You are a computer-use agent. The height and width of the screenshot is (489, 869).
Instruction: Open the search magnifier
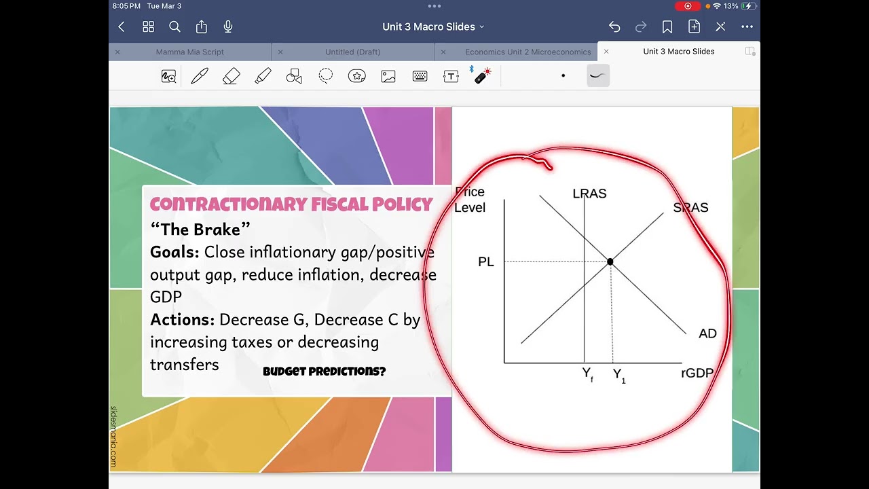click(174, 26)
